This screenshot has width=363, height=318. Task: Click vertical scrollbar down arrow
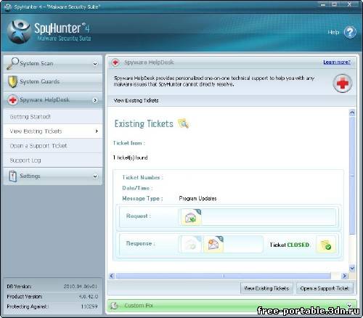tap(352, 268)
